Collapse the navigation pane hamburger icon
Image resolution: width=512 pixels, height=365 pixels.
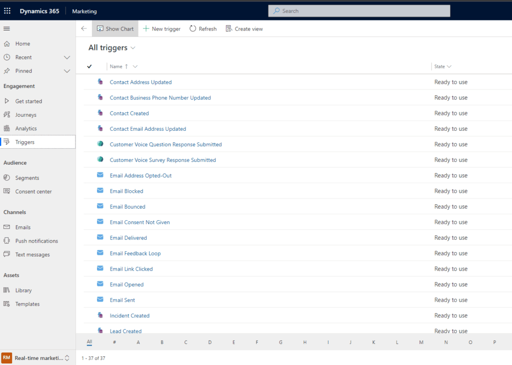coord(6,28)
